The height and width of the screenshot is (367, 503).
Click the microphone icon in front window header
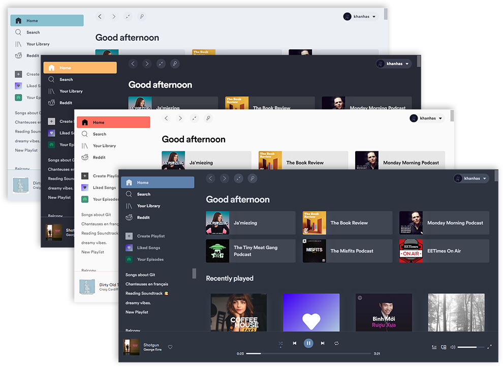(253, 178)
